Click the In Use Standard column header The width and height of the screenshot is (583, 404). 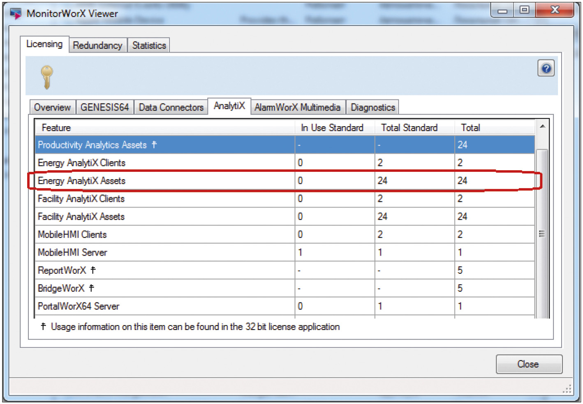(335, 128)
